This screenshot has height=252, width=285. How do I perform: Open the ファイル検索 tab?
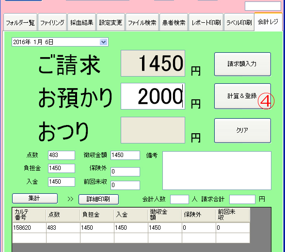tap(142, 22)
